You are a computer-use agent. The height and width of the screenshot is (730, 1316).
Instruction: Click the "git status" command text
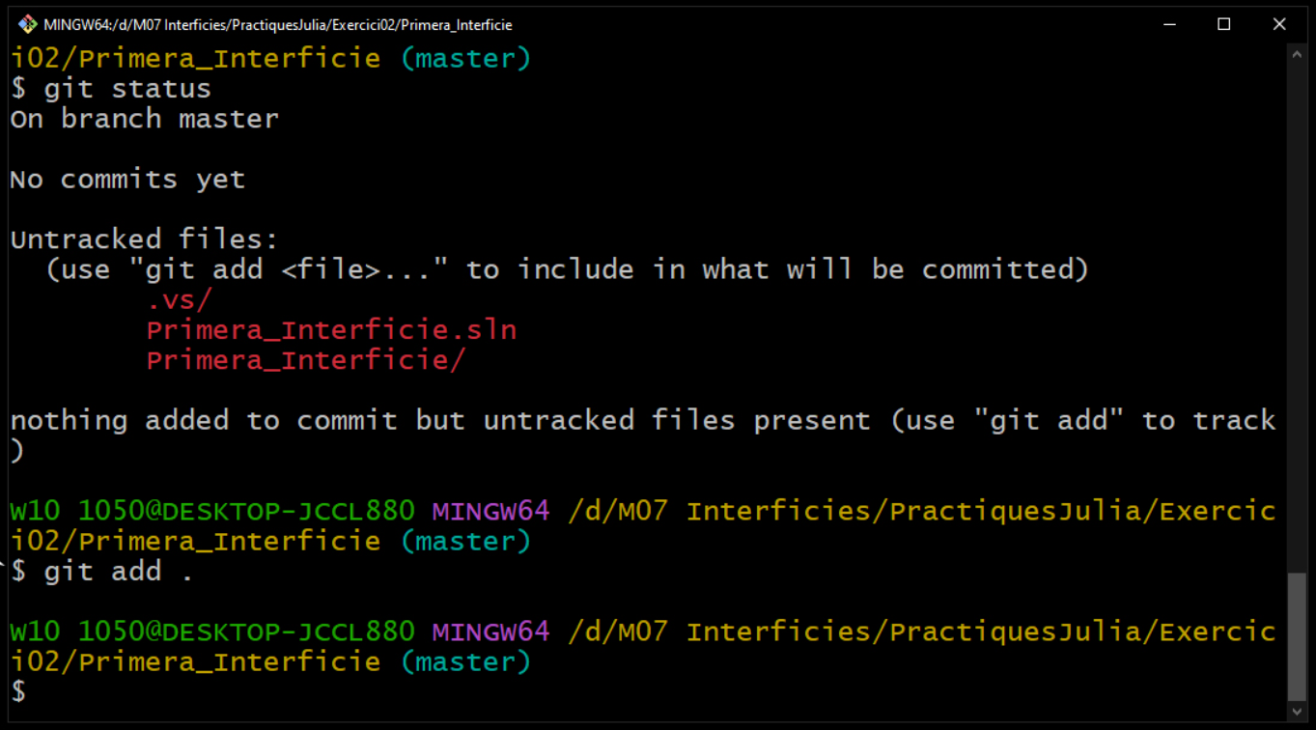tap(127, 89)
